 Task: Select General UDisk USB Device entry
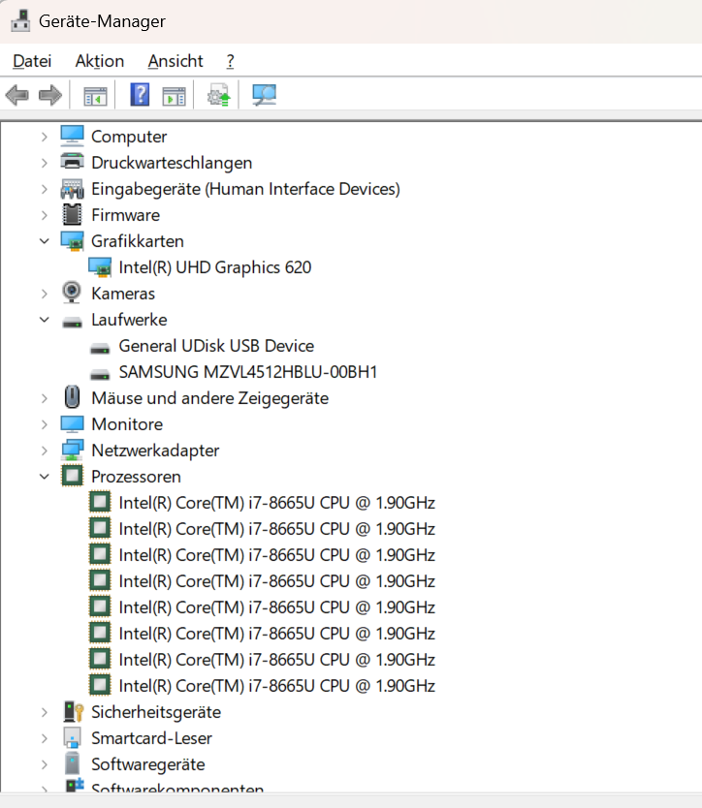pos(216,346)
